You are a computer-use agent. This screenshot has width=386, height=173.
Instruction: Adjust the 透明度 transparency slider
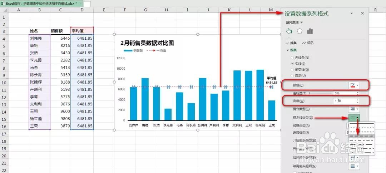coord(320,93)
